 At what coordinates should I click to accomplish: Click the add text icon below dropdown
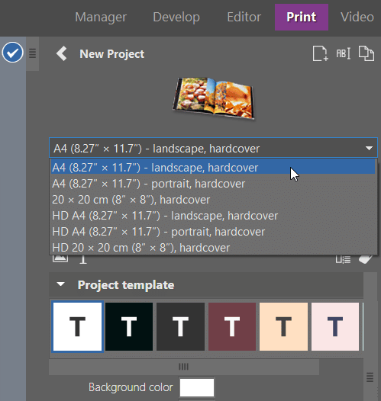point(83,259)
